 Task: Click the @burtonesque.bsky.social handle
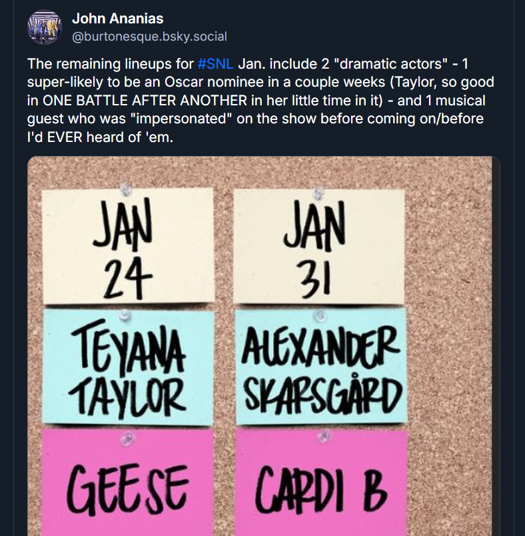click(149, 37)
